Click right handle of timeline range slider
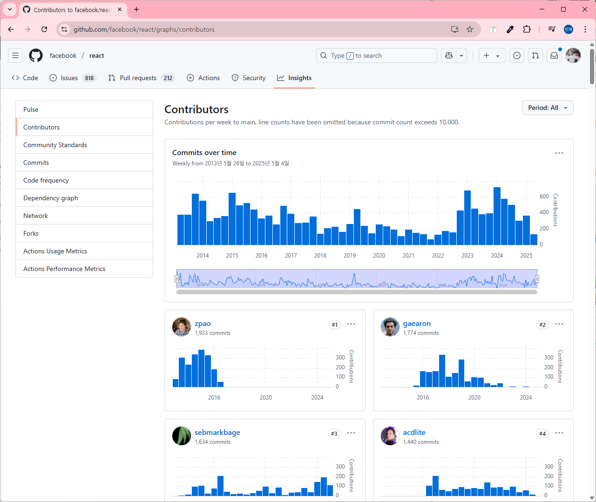The width and height of the screenshot is (596, 502). tap(537, 279)
